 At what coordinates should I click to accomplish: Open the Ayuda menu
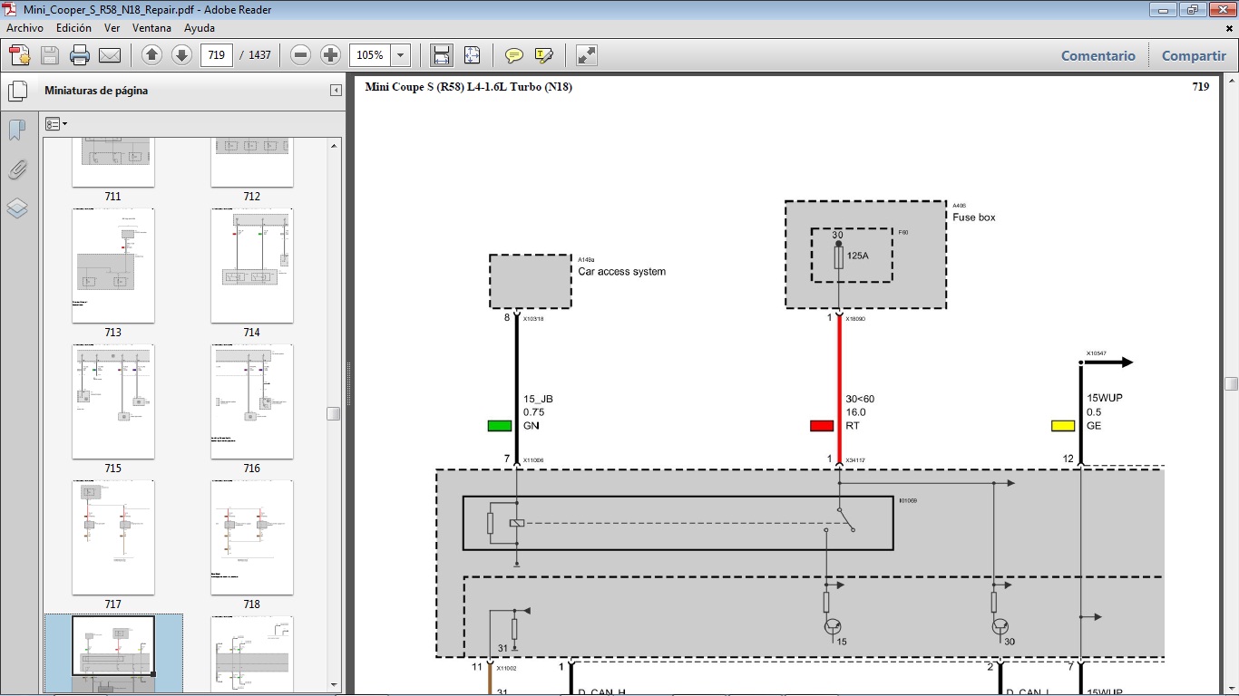tap(200, 28)
